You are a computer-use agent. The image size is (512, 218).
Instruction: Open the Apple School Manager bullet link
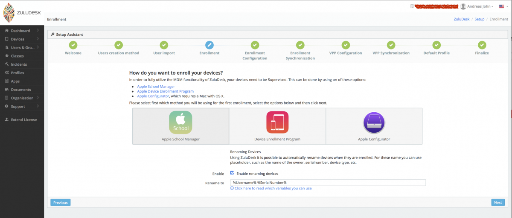(x=156, y=87)
